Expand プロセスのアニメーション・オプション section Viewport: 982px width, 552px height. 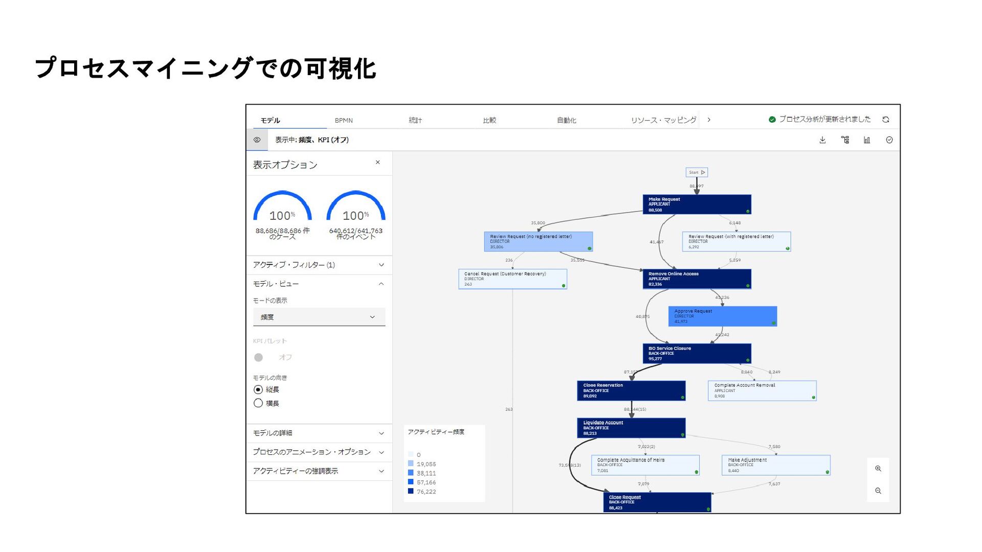click(x=319, y=452)
